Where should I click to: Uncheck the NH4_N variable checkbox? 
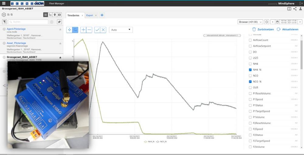(x=250, y=70)
